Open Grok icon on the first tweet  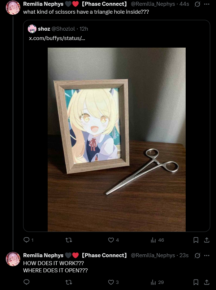click(197, 4)
